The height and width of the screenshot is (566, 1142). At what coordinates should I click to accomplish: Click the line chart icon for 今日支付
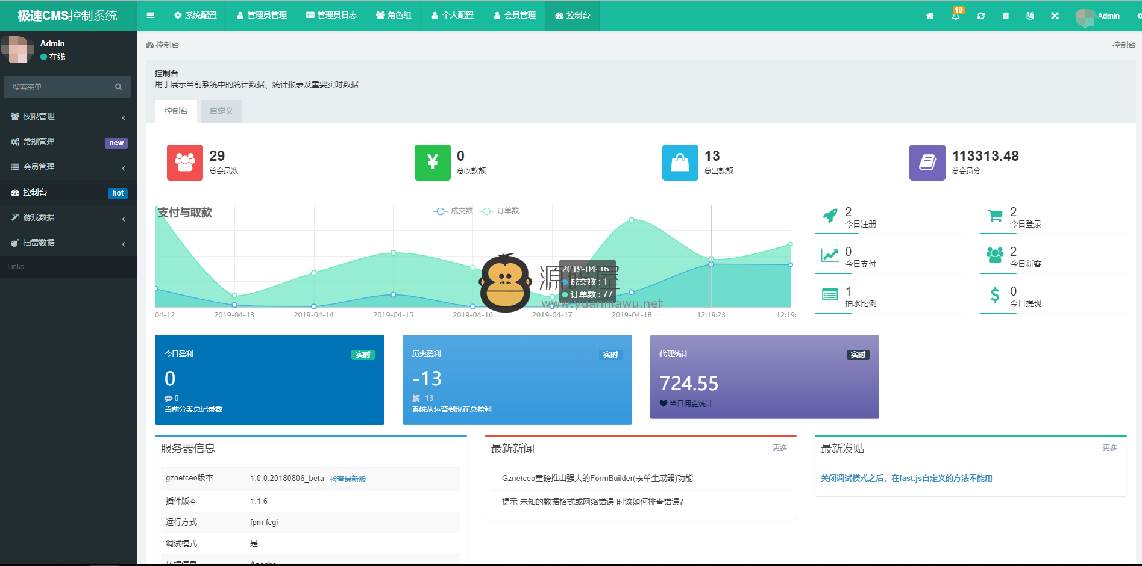point(830,255)
